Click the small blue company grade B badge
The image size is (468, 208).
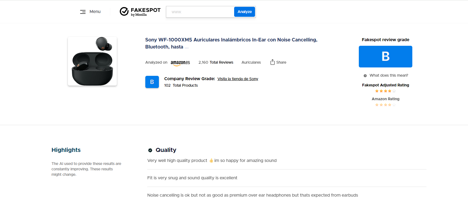(x=152, y=82)
